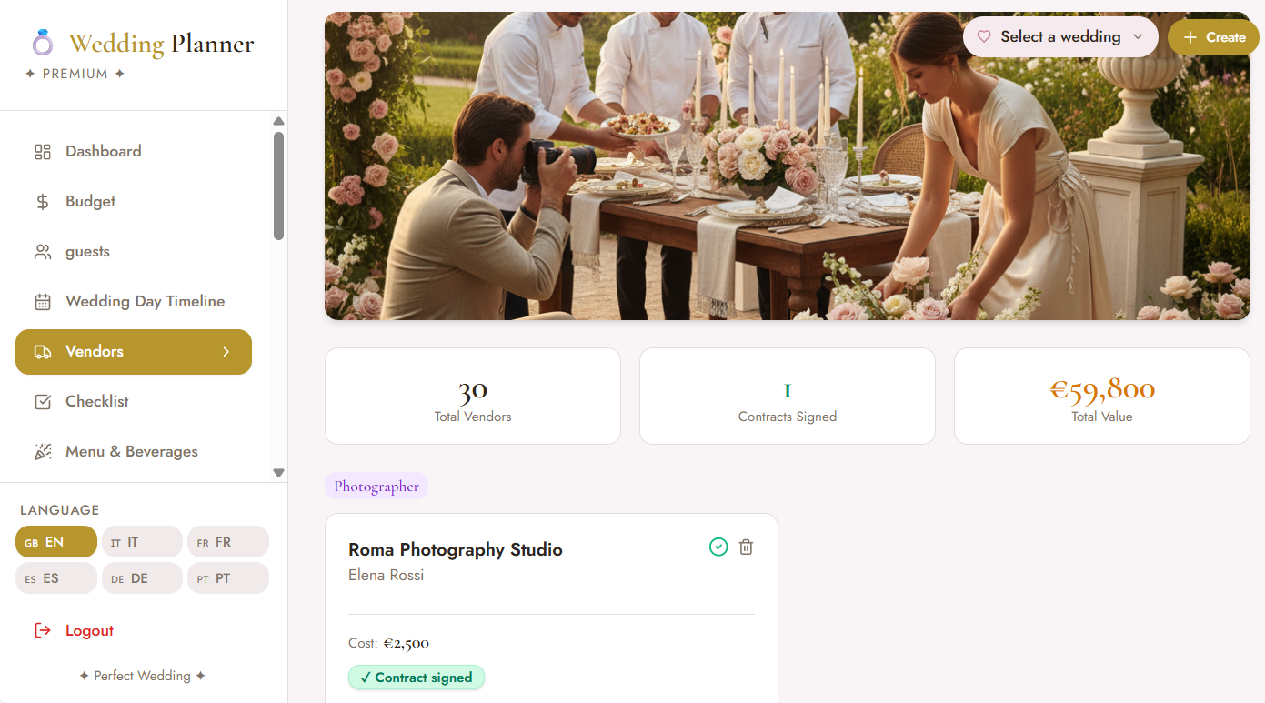Screen dimensions: 1265x703
Task: Open the guests section
Action: (134, 252)
